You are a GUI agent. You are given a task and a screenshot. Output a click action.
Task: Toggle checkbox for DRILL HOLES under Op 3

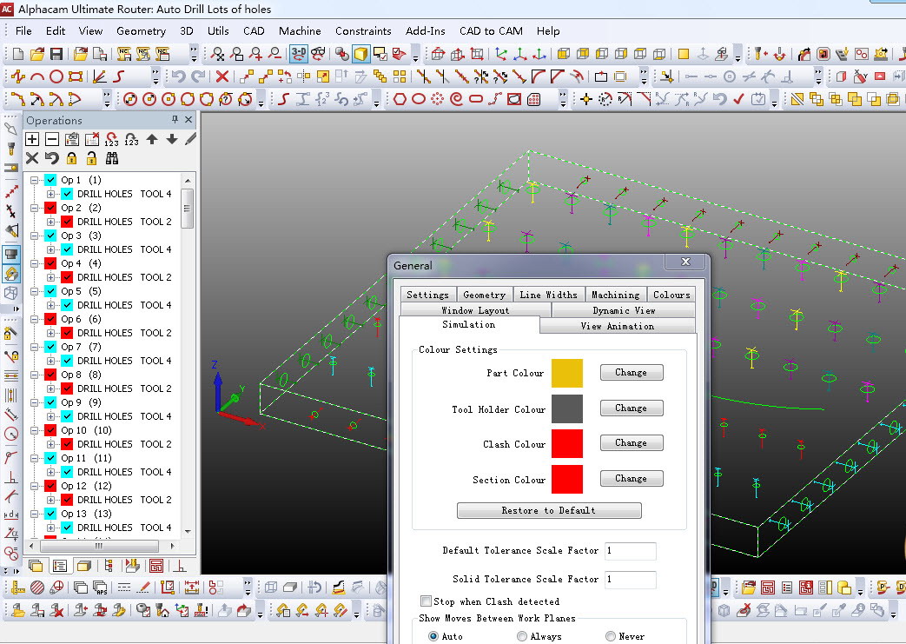point(67,249)
